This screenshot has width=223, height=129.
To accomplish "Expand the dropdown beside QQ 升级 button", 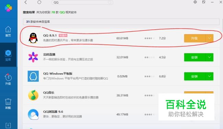I will click(209, 38).
